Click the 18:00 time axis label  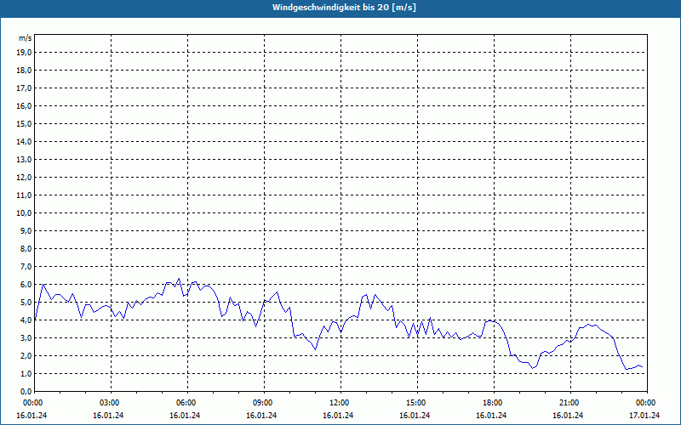click(494, 402)
